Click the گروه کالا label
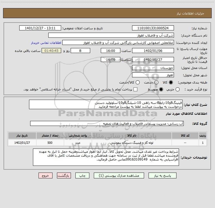 (200, 124)
